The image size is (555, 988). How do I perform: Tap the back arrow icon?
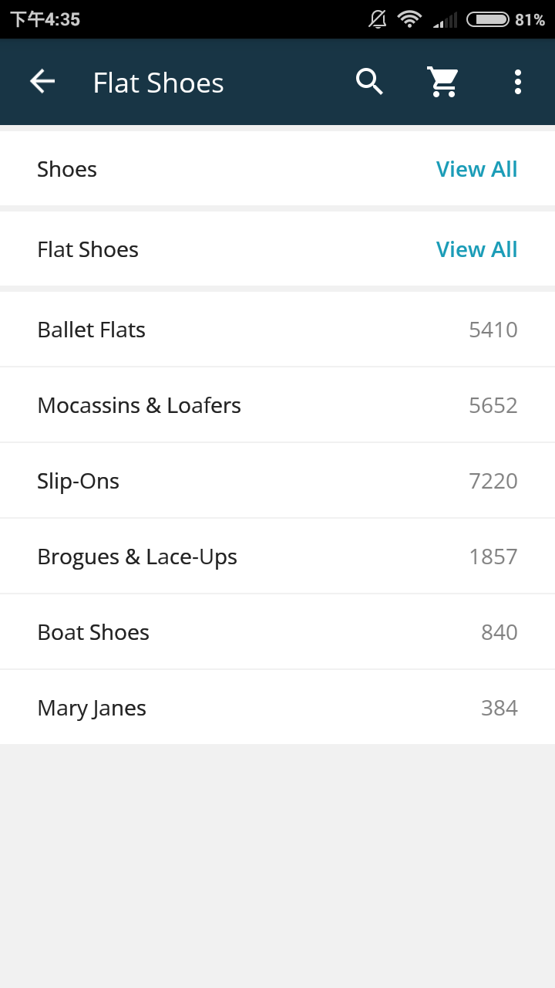point(42,81)
